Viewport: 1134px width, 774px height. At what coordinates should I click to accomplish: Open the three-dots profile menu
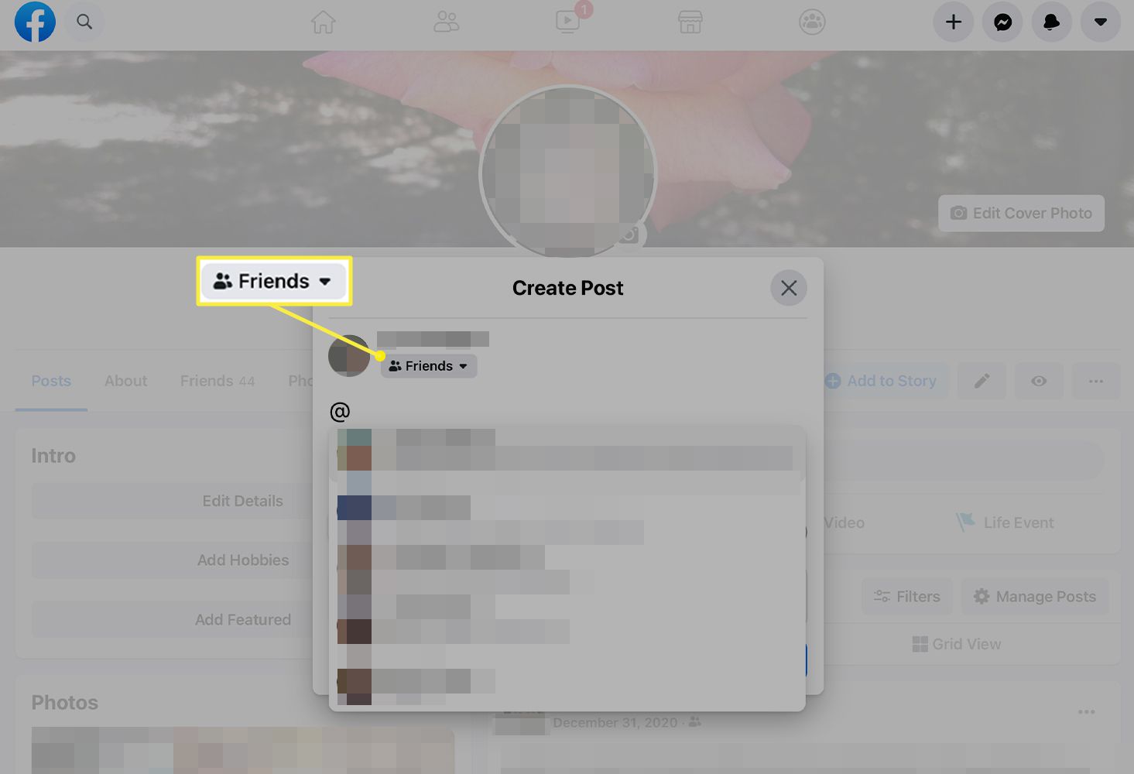point(1096,381)
